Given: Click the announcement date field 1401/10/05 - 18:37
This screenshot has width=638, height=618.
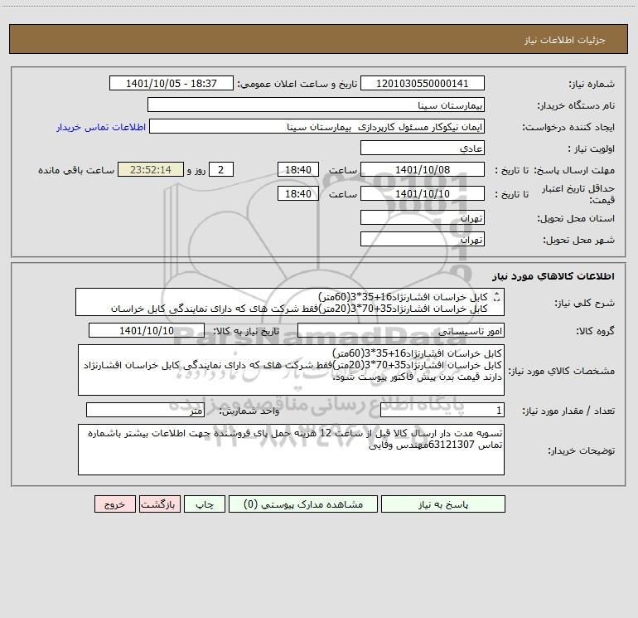Looking at the screenshot, I should click(x=172, y=83).
